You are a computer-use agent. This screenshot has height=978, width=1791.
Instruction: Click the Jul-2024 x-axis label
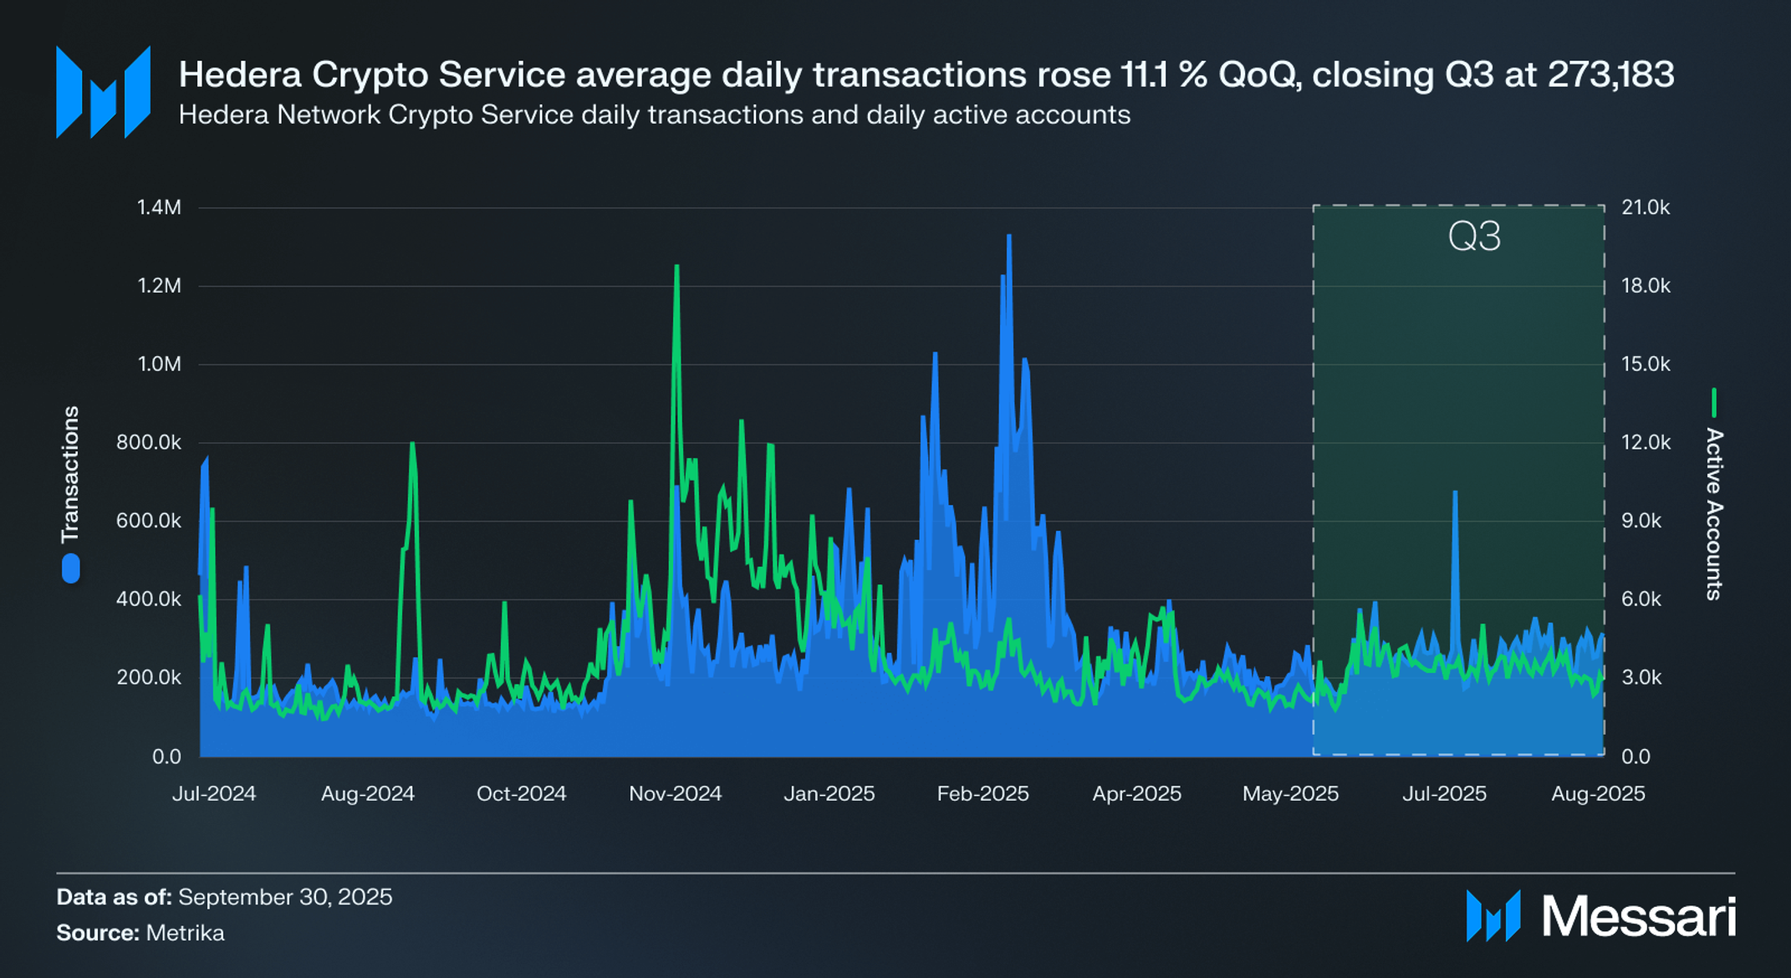214,793
